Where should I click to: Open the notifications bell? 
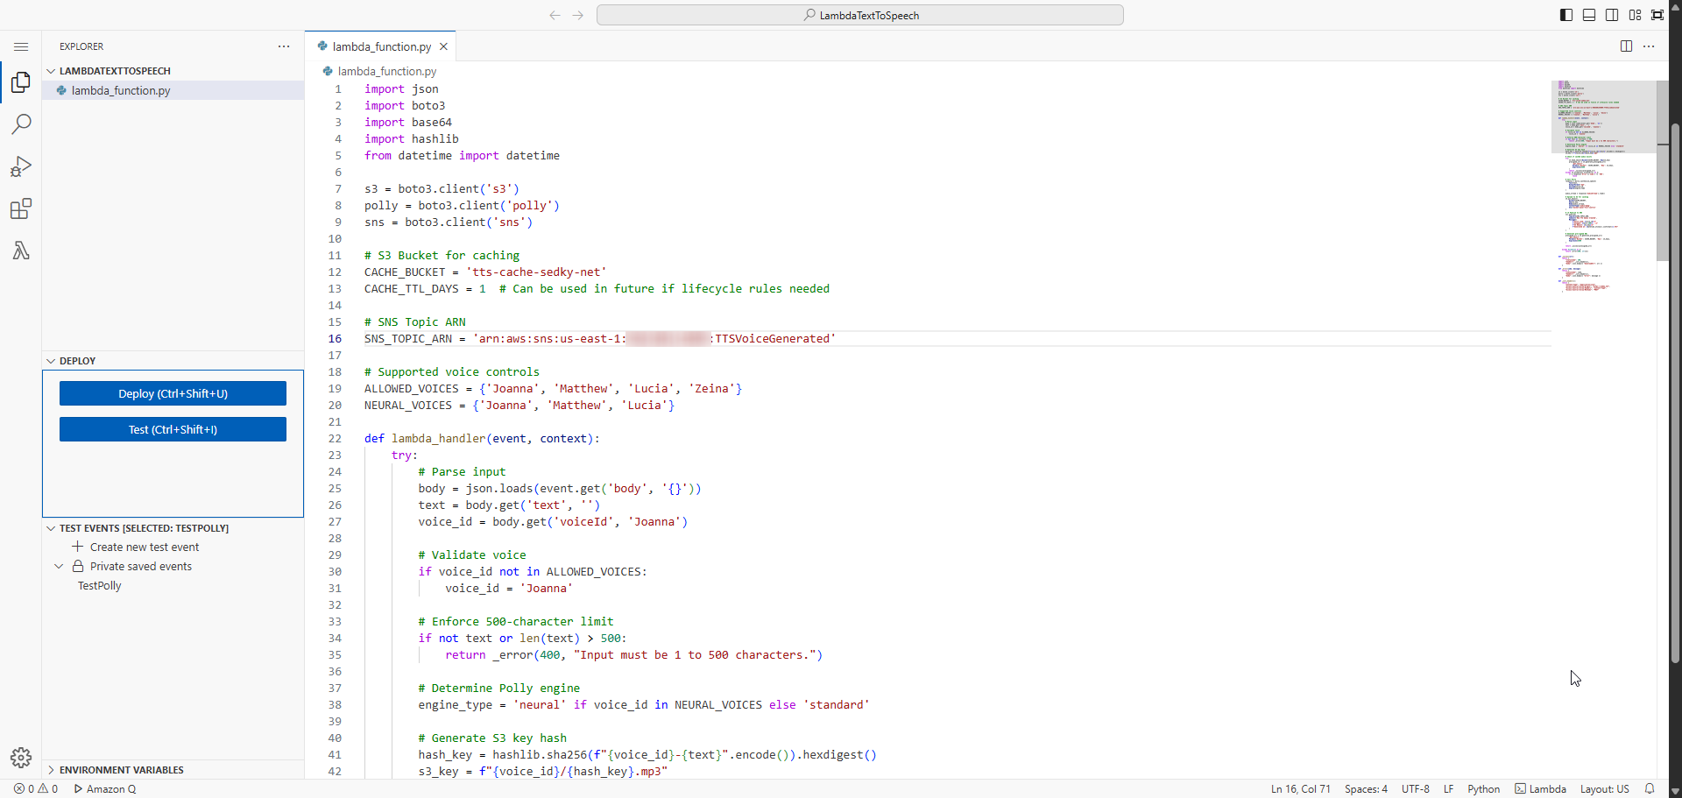point(1650,788)
